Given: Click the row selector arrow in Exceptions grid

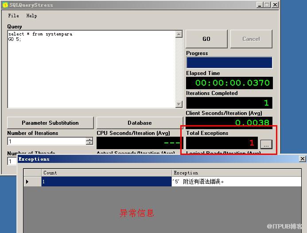Looking at the screenshot, I should pyautogui.click(x=32, y=182).
